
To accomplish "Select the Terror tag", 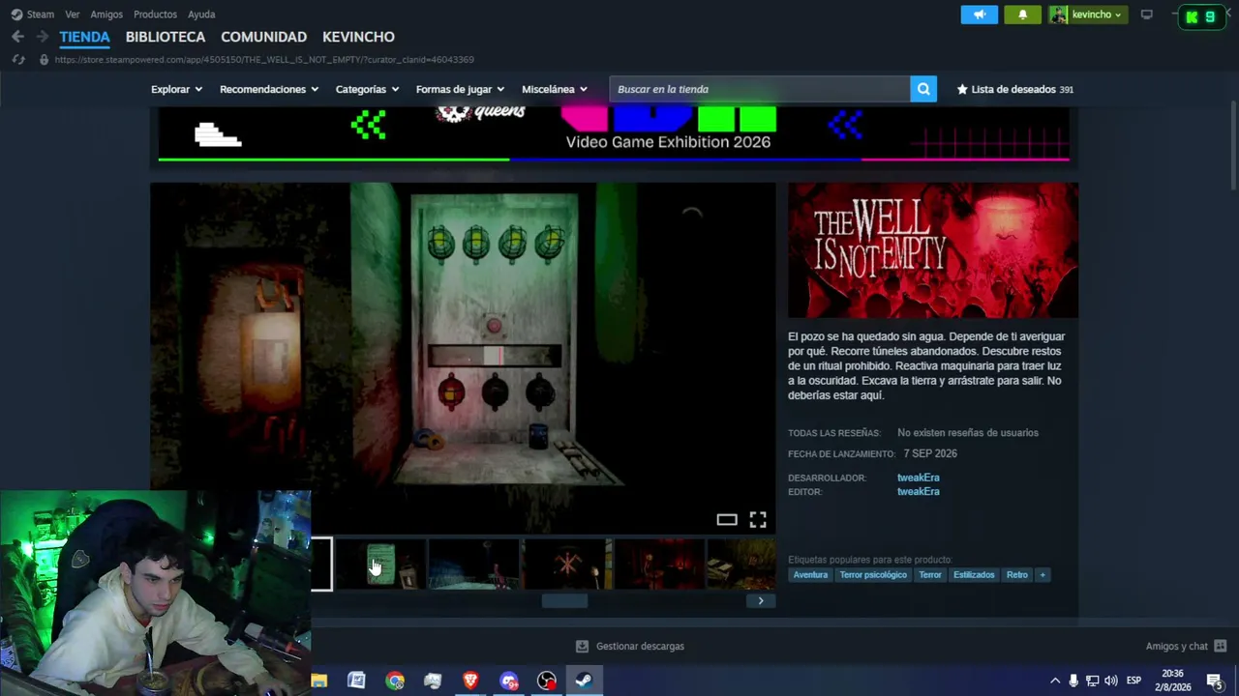I will (x=930, y=575).
